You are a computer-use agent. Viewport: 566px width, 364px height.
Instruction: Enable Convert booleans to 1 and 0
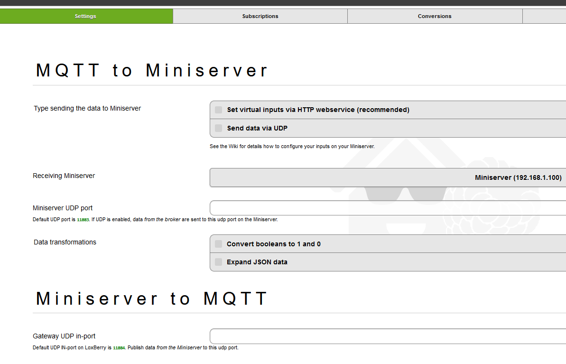pos(388,244)
